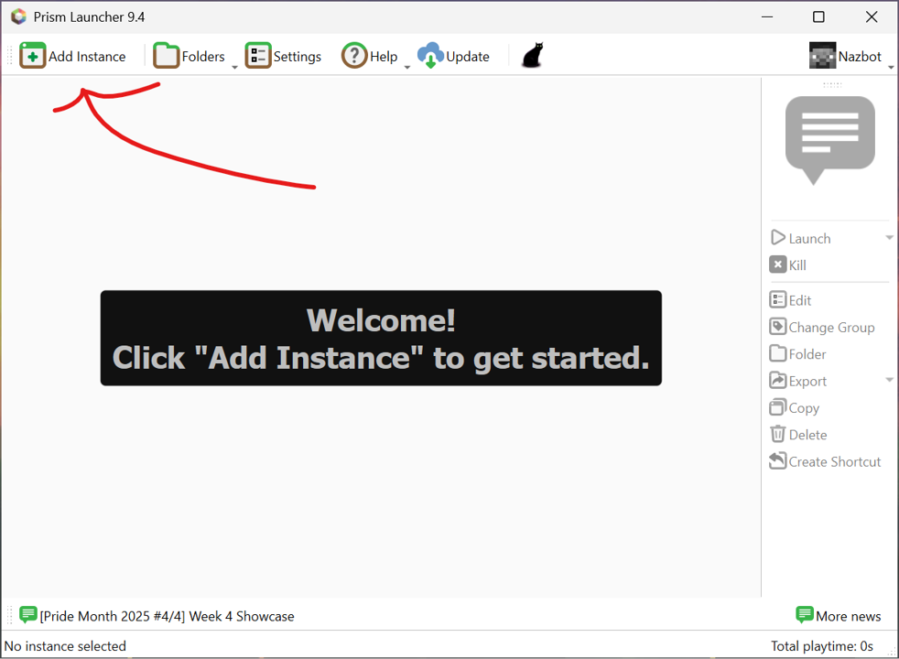Click the Kill button

click(x=788, y=265)
